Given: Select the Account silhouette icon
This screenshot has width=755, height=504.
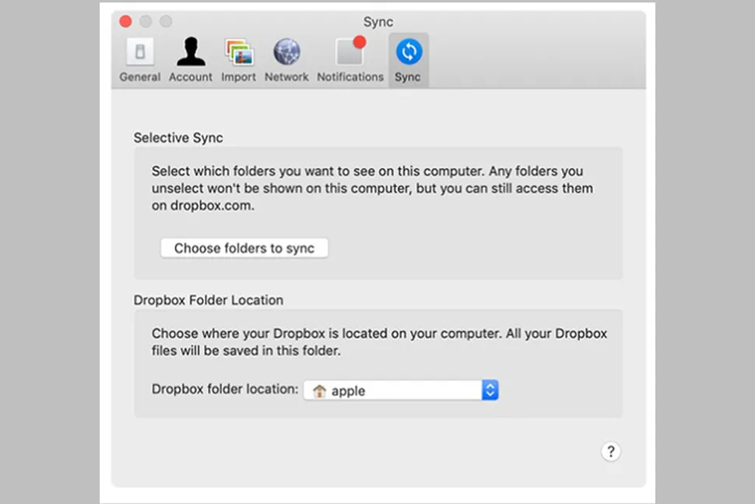Looking at the screenshot, I should (191, 52).
